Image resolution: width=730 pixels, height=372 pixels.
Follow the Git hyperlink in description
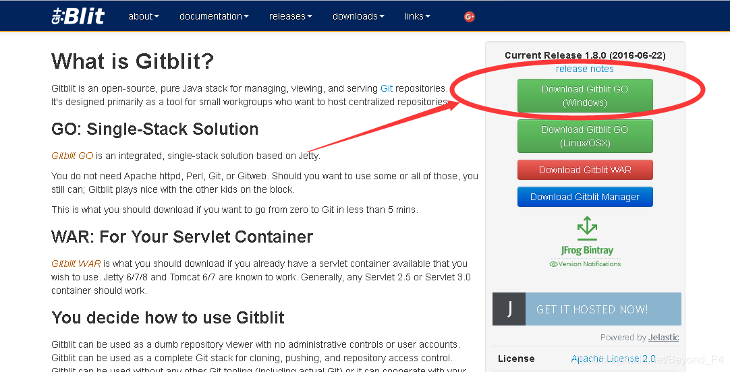point(387,88)
